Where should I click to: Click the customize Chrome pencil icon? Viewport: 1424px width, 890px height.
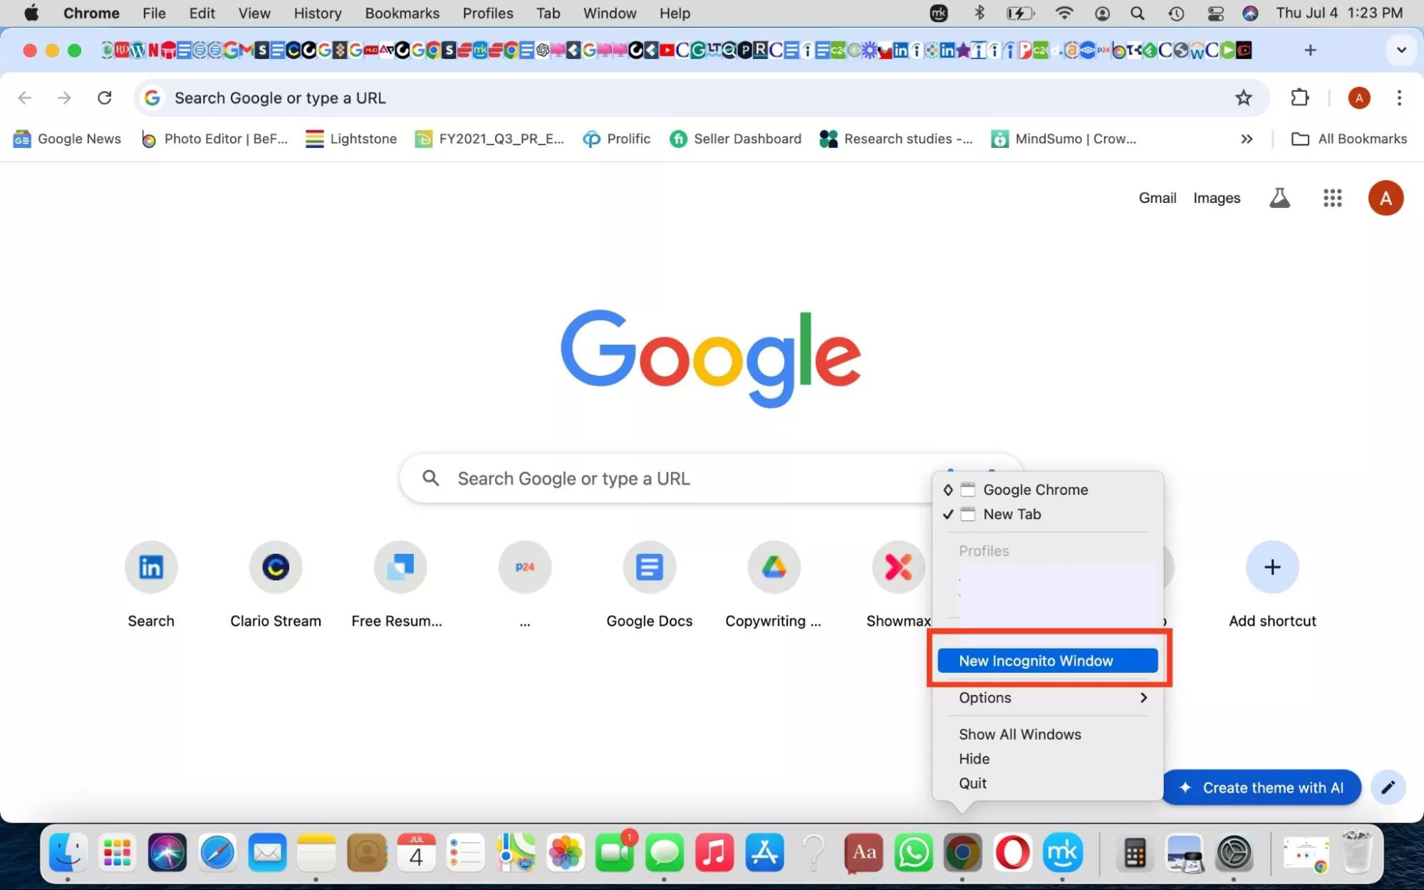coord(1388,787)
